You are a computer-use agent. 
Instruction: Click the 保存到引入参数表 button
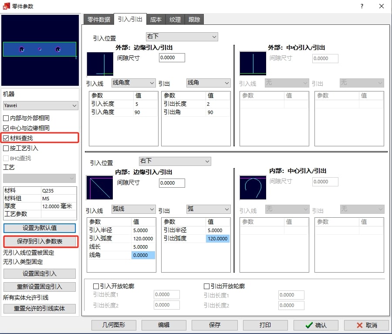(x=40, y=241)
